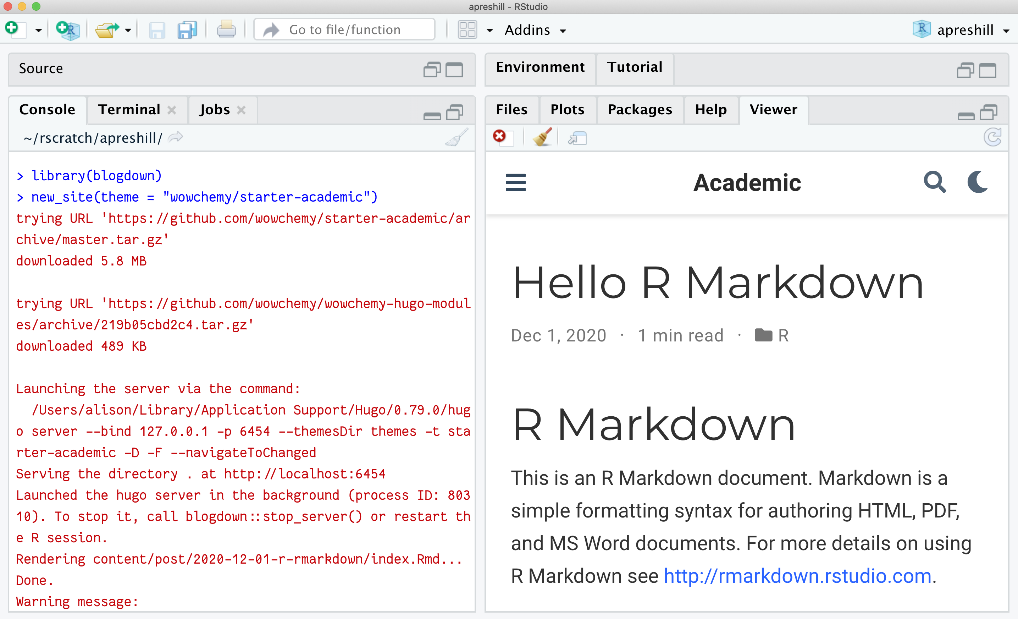The width and height of the screenshot is (1018, 619).
Task: Click the Academic site search icon
Action: 935,182
